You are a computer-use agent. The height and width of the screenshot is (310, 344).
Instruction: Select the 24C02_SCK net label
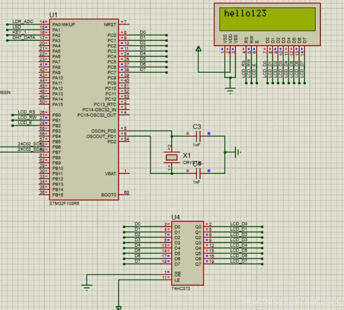pyautogui.click(x=30, y=144)
